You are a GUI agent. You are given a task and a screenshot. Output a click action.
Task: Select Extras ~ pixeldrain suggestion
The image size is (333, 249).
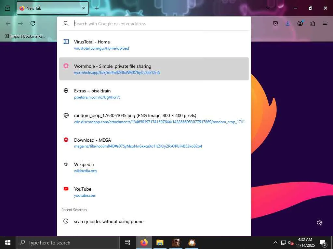pyautogui.click(x=154, y=94)
